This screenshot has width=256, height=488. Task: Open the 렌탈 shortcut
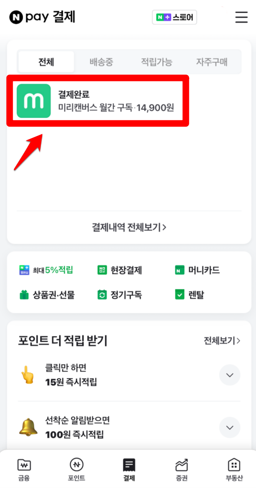(x=180, y=295)
